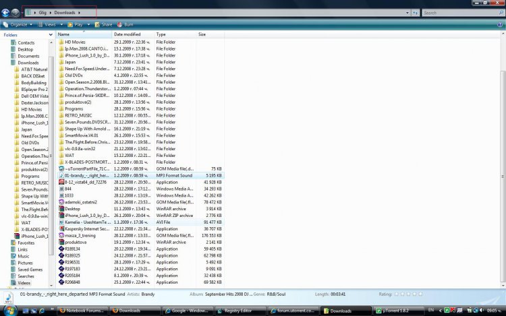Click Genre R&B/Soul in details pane
The width and height of the screenshot is (506, 316).
click(276, 294)
